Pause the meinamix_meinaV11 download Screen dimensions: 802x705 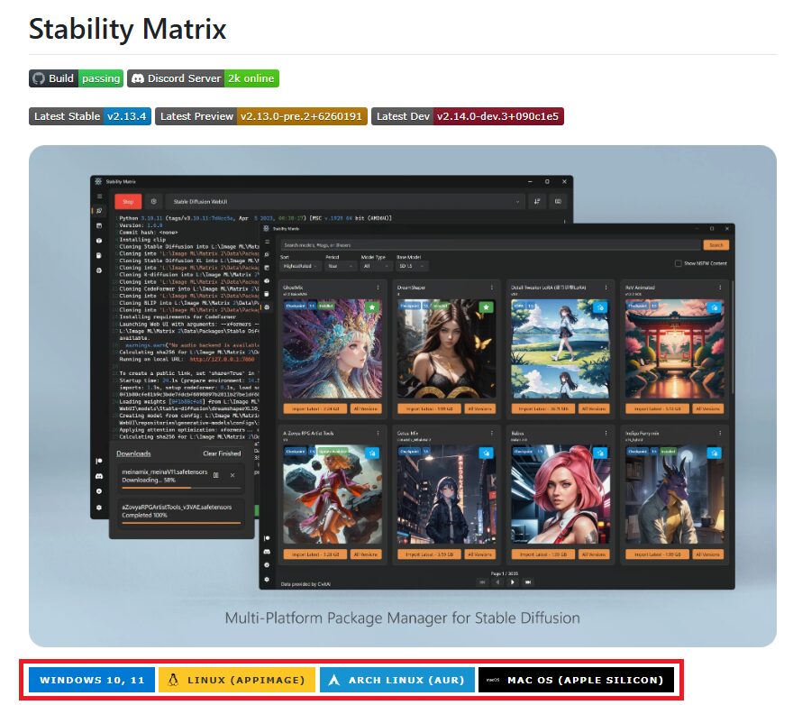pyautogui.click(x=216, y=475)
